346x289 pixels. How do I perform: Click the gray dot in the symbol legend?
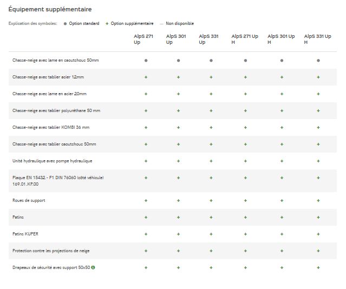tap(65, 24)
